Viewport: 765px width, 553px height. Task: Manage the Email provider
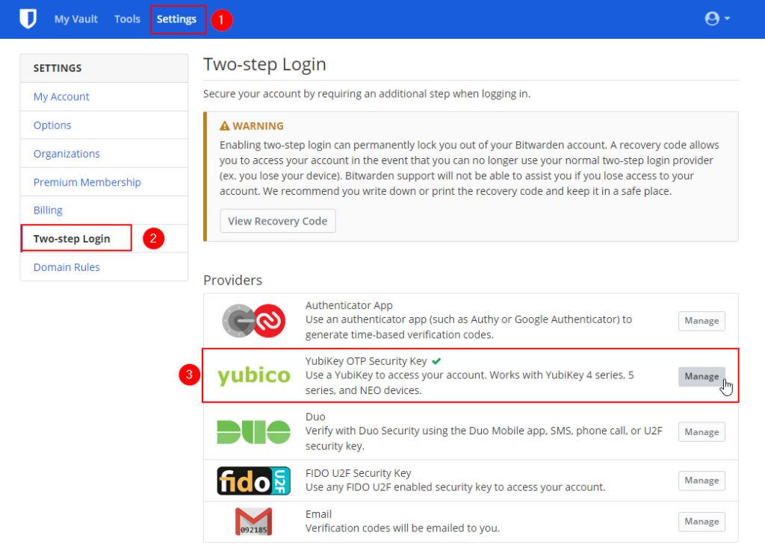click(701, 522)
